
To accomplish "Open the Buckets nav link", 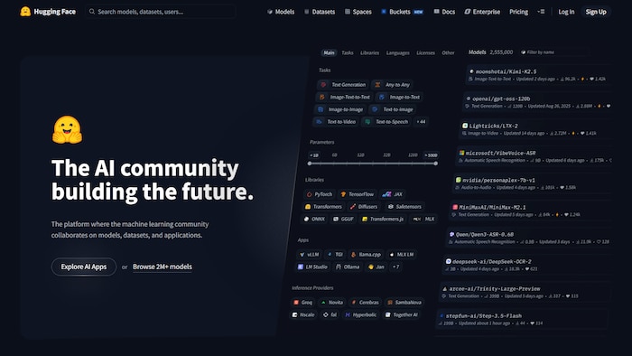I will pos(403,12).
